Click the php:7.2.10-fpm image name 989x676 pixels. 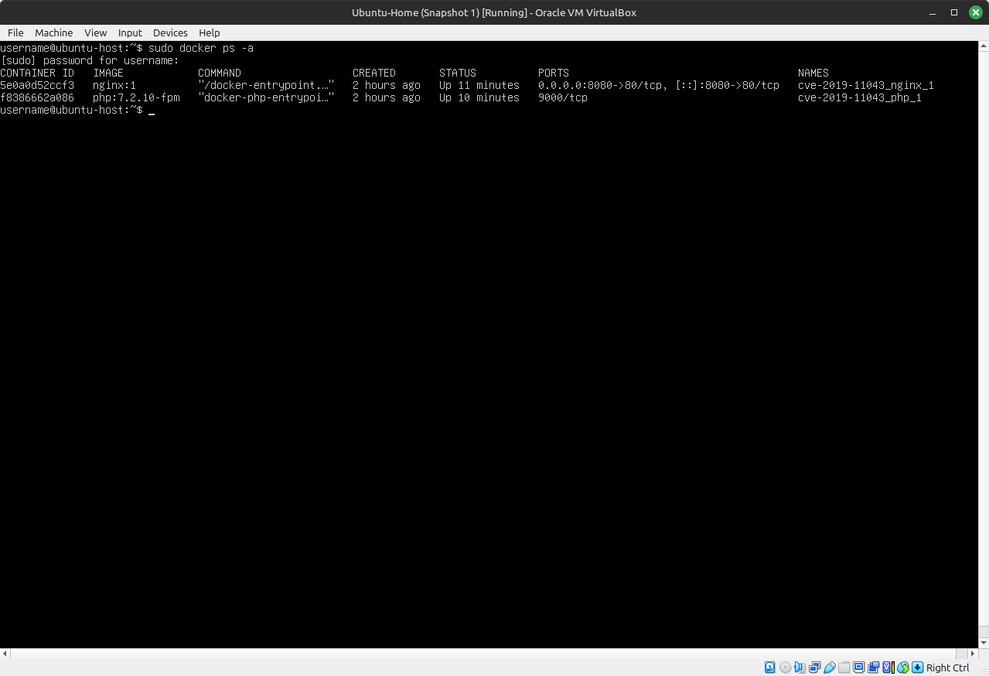(x=136, y=97)
